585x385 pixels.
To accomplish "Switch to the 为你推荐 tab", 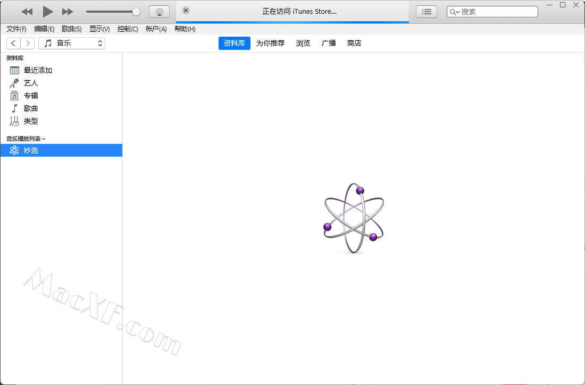I will pos(270,43).
